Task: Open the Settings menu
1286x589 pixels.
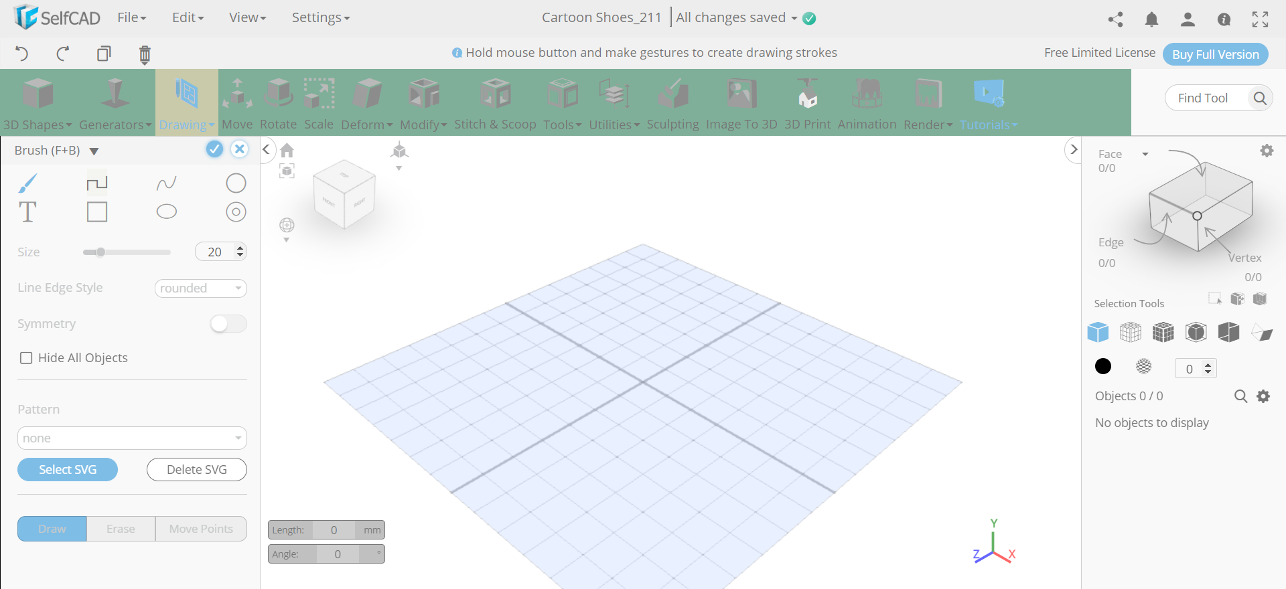Action: pyautogui.click(x=320, y=17)
